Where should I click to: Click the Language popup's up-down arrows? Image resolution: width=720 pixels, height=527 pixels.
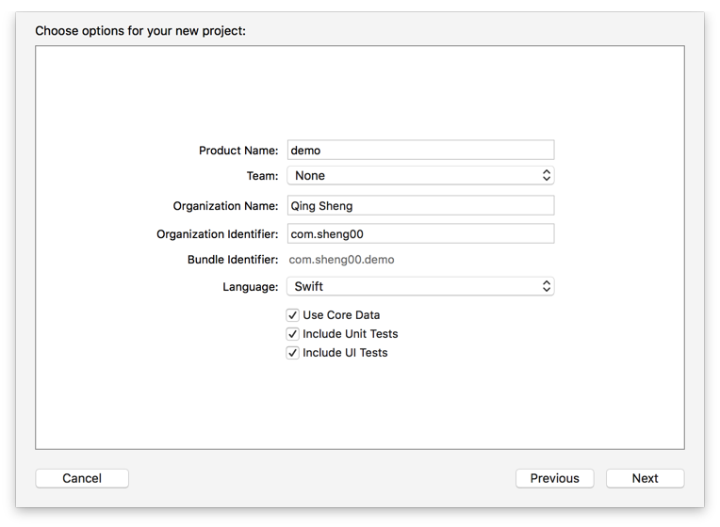pyautogui.click(x=546, y=286)
